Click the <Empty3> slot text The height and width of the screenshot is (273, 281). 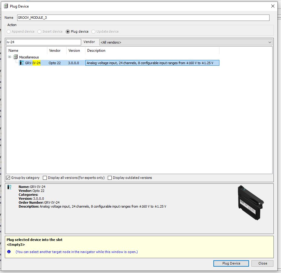tap(16, 245)
